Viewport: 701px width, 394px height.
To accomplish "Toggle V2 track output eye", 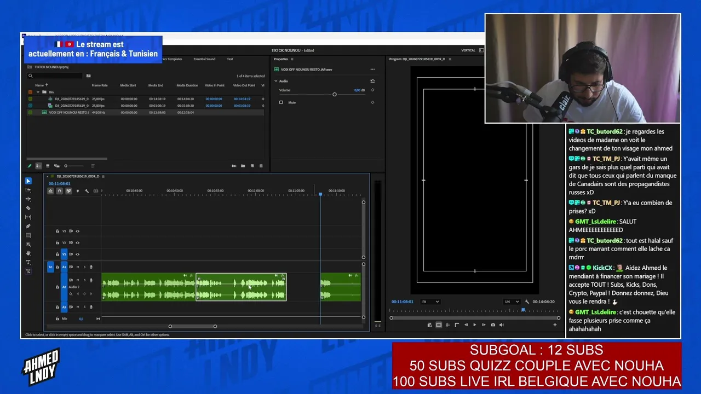I will (77, 242).
